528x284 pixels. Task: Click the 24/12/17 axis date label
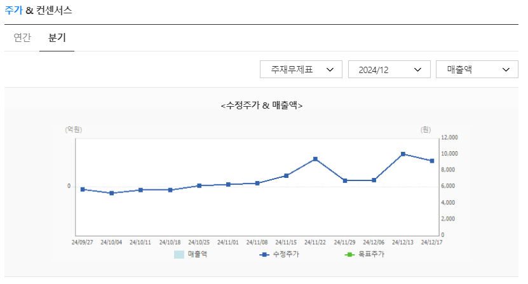click(431, 242)
